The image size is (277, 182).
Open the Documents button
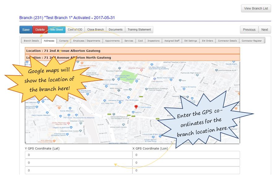116,30
